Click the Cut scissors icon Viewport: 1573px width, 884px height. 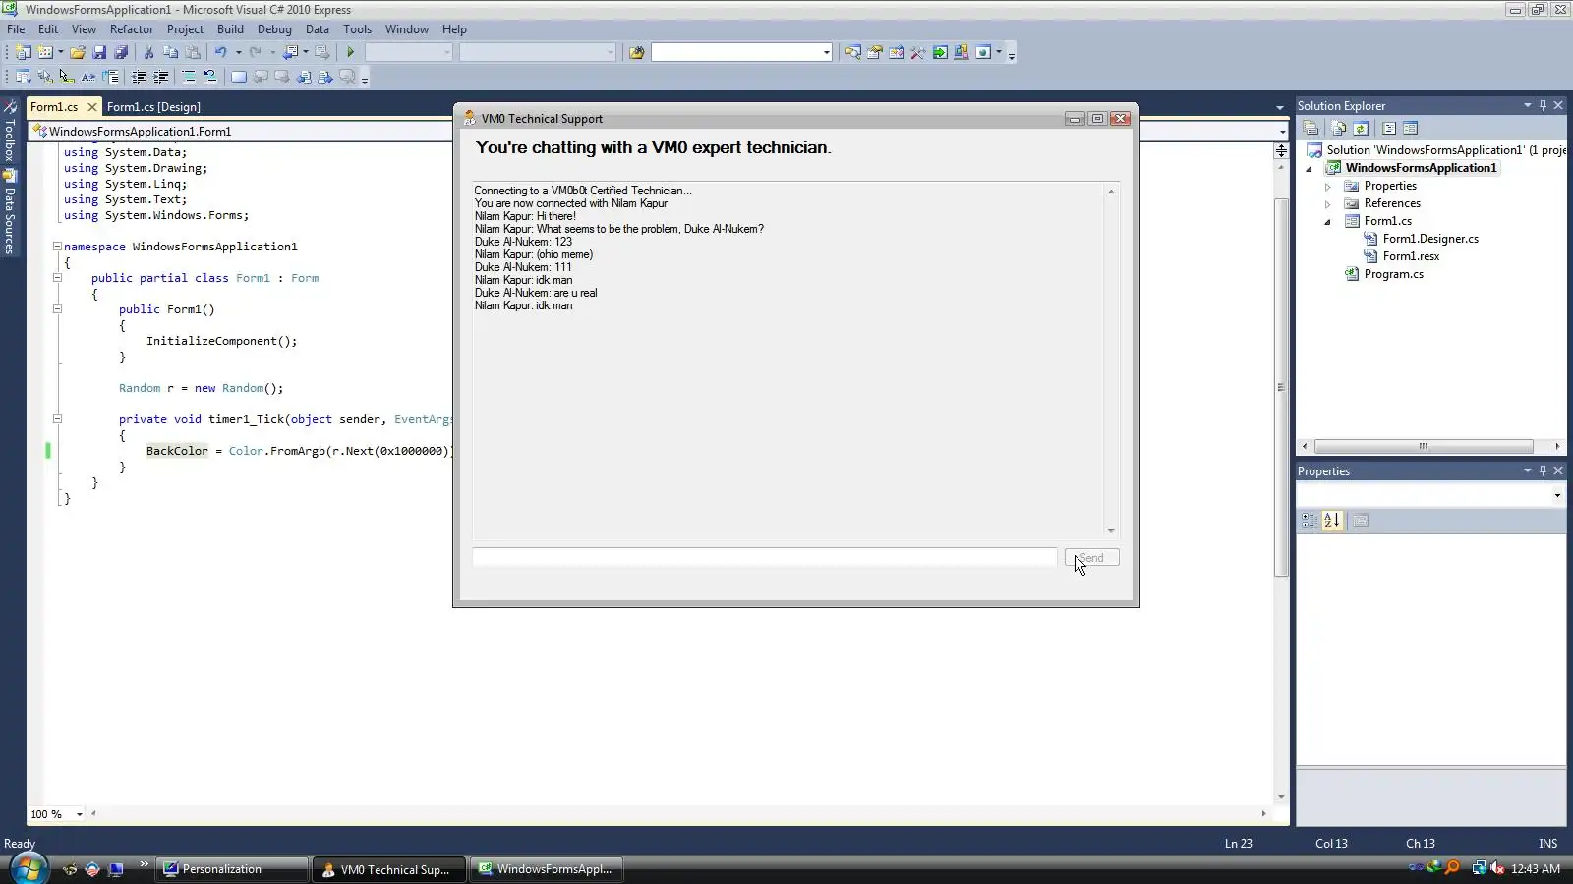(x=148, y=52)
